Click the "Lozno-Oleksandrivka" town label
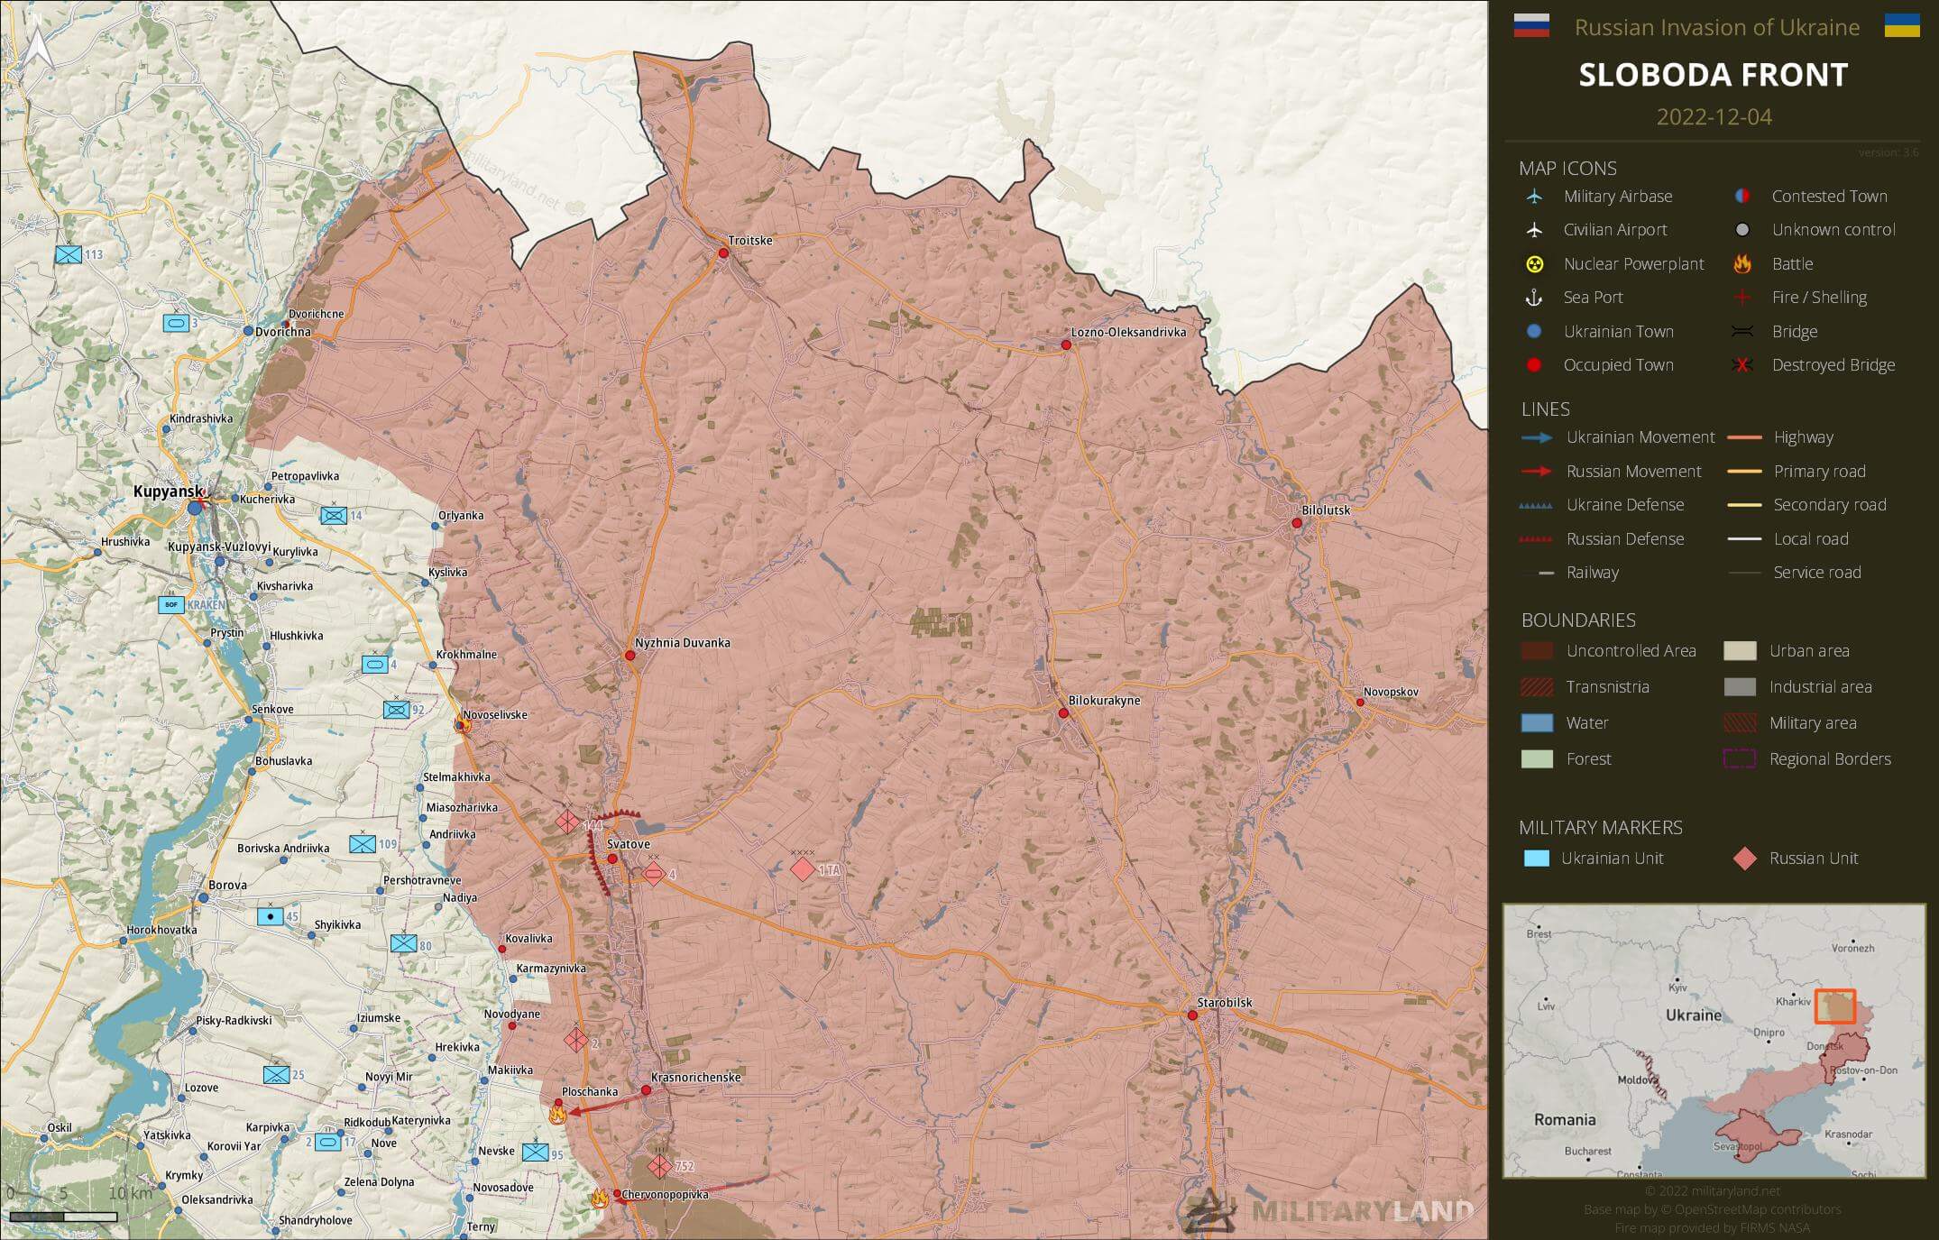 click(x=1128, y=332)
